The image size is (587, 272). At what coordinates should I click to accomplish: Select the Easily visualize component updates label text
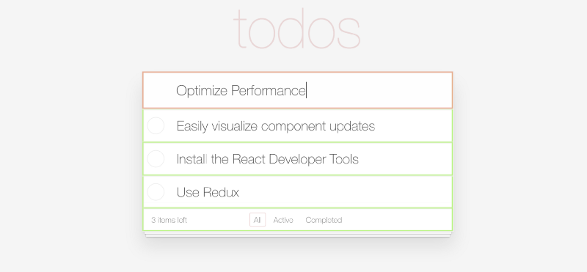[x=276, y=126]
